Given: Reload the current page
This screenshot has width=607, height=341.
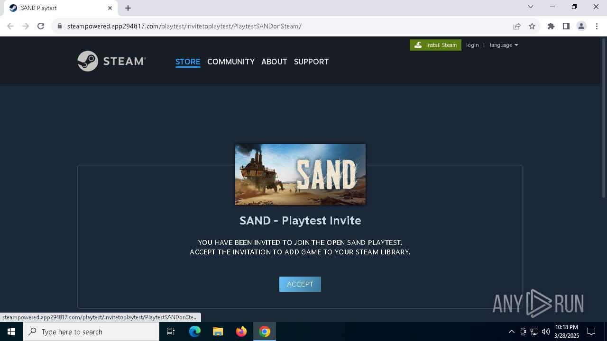Looking at the screenshot, I should [41, 26].
